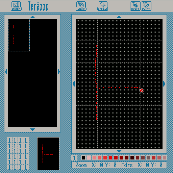This screenshot has height=173, width=173.
Task: Pick the last dusty pink swatch
Action: point(165,158)
